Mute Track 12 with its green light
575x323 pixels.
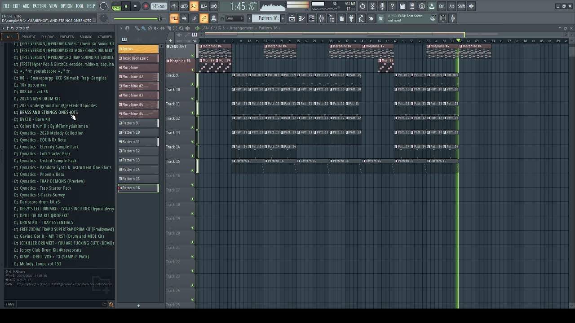click(193, 127)
